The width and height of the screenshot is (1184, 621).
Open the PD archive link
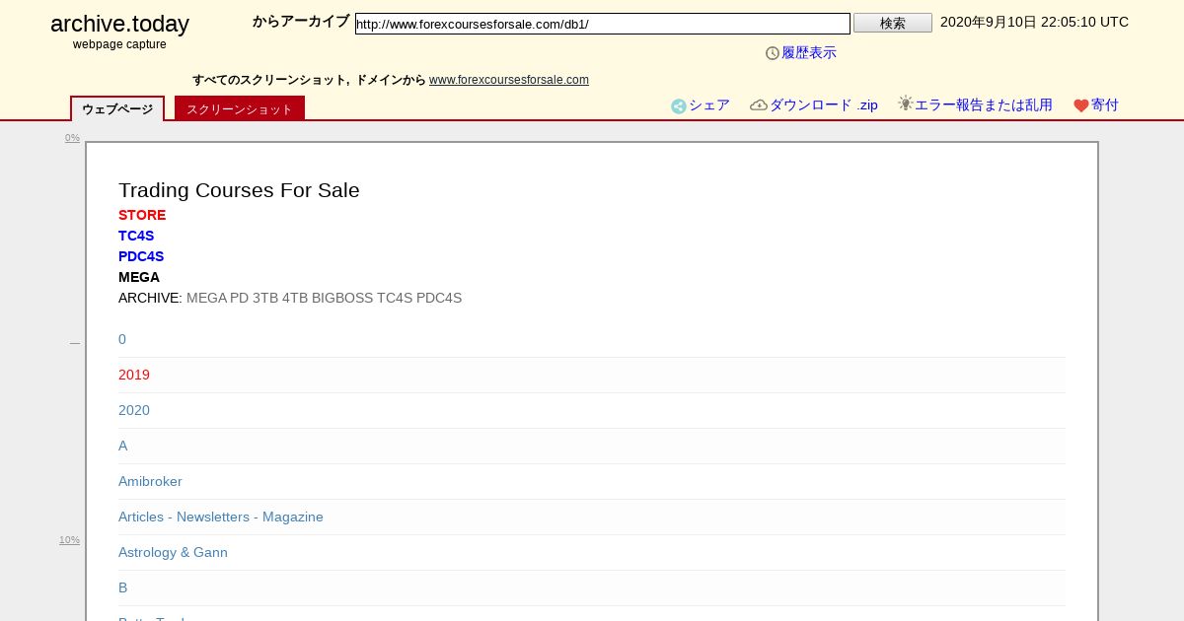pos(239,298)
